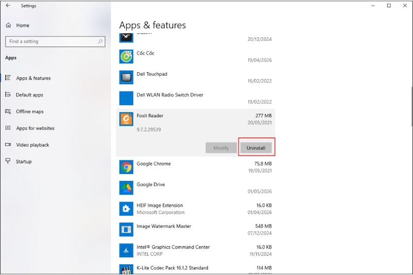Click the 16/02/2022 date for Dell Touchpad
413x275 pixels.
click(260, 81)
